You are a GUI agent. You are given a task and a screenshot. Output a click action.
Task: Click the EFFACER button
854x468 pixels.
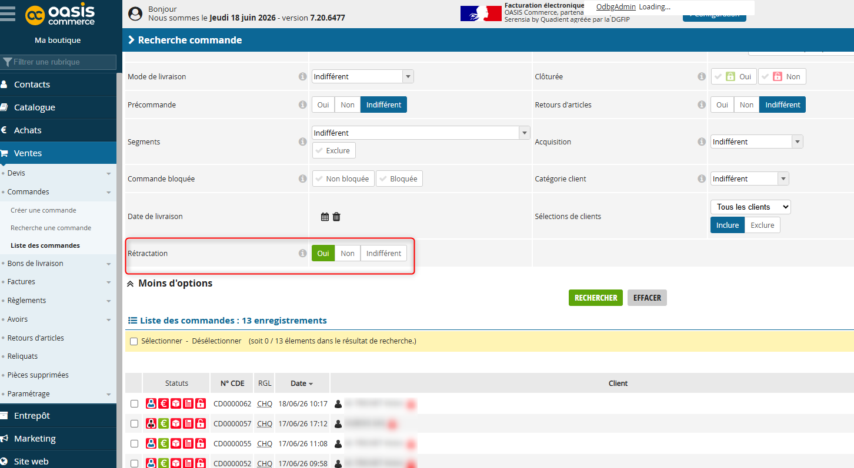click(x=647, y=298)
